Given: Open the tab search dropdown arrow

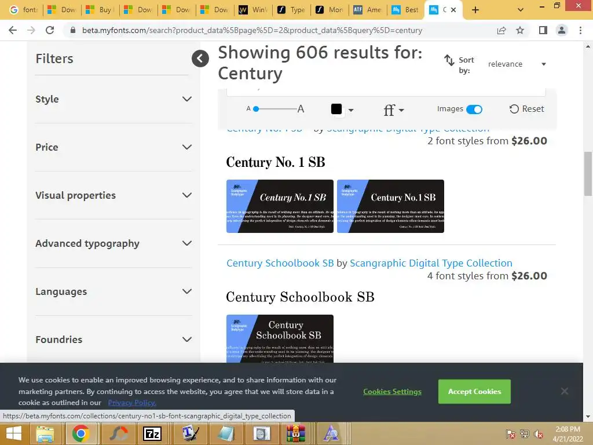Looking at the screenshot, I should click(521, 10).
